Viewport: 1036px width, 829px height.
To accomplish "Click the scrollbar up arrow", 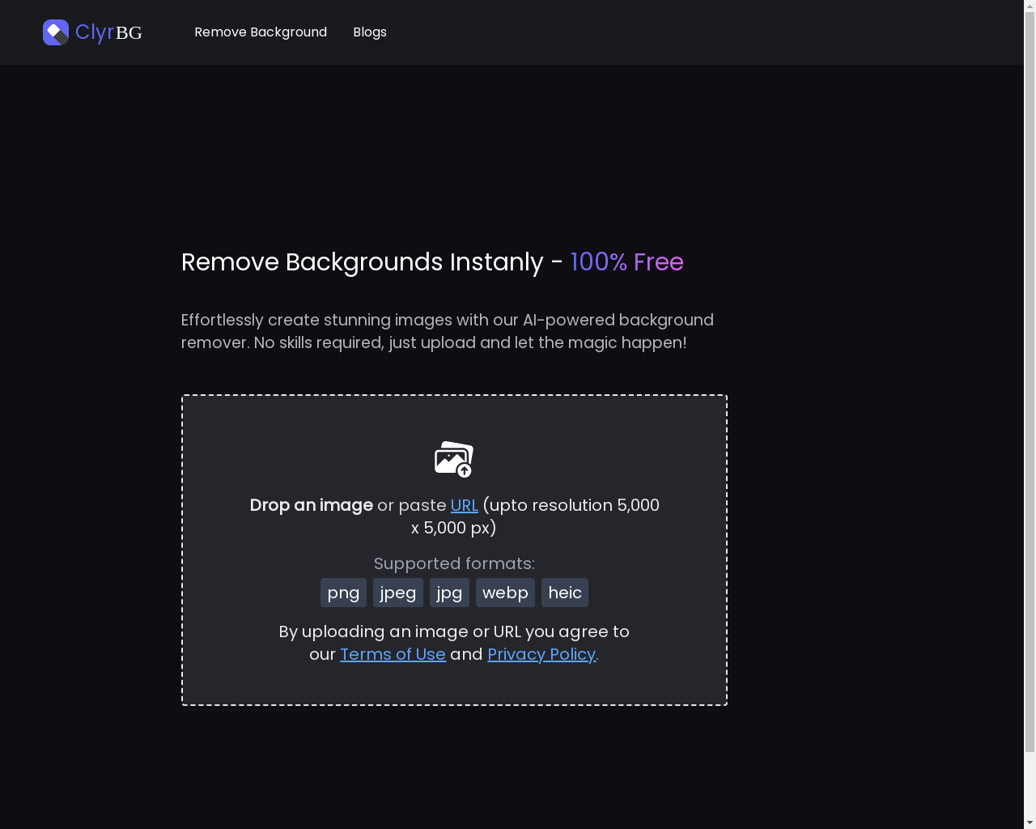I will tap(1030, 6).
